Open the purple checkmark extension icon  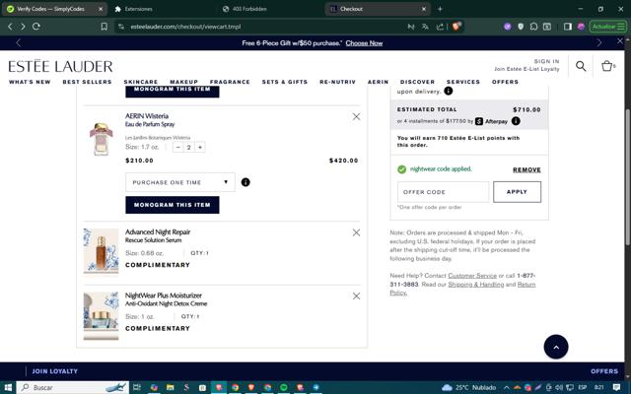tap(508, 27)
